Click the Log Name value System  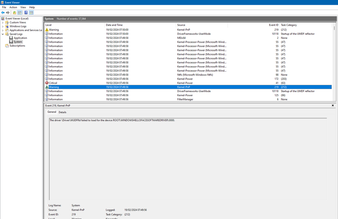tap(76, 206)
